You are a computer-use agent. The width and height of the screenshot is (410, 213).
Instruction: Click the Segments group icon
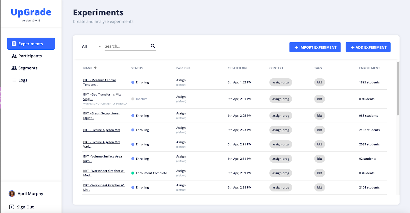point(14,68)
